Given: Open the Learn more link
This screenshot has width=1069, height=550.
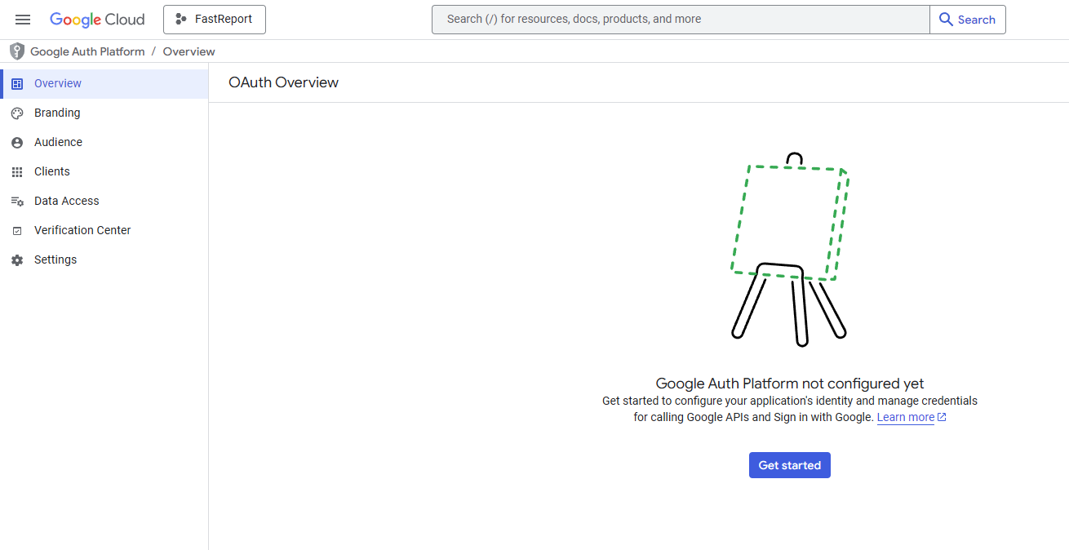Looking at the screenshot, I should click(x=906, y=417).
